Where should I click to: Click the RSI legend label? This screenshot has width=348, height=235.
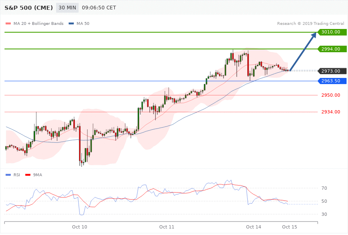click(17, 175)
